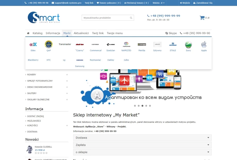The width and height of the screenshot is (237, 160).
Task: Choose the Edex brand logo
Action: (33, 44)
